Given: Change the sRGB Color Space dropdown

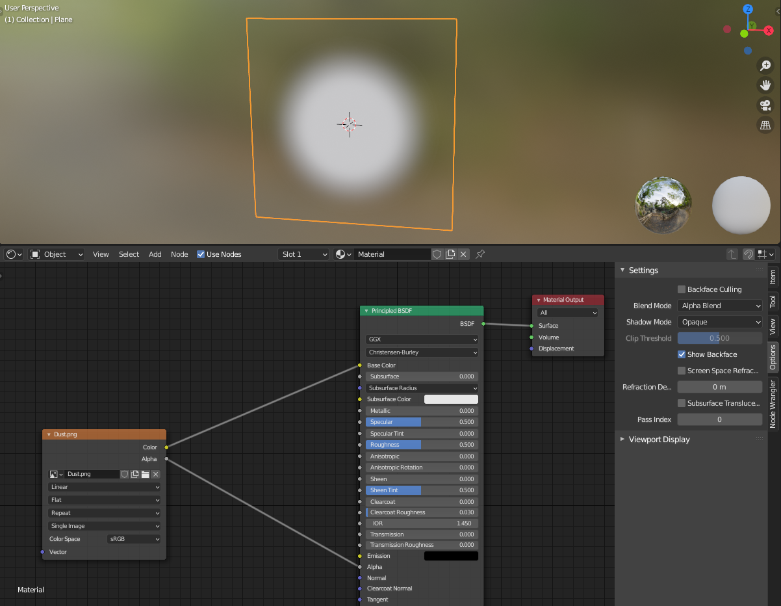Looking at the screenshot, I should click(x=133, y=538).
